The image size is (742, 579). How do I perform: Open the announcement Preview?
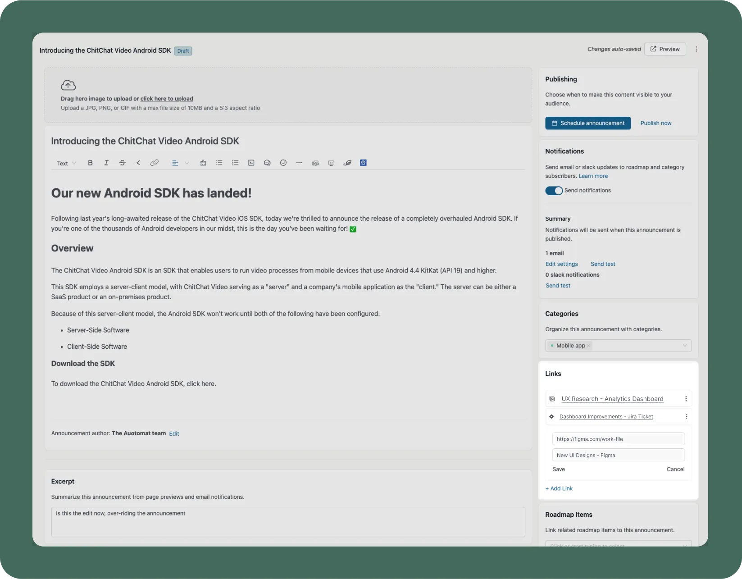pos(665,49)
